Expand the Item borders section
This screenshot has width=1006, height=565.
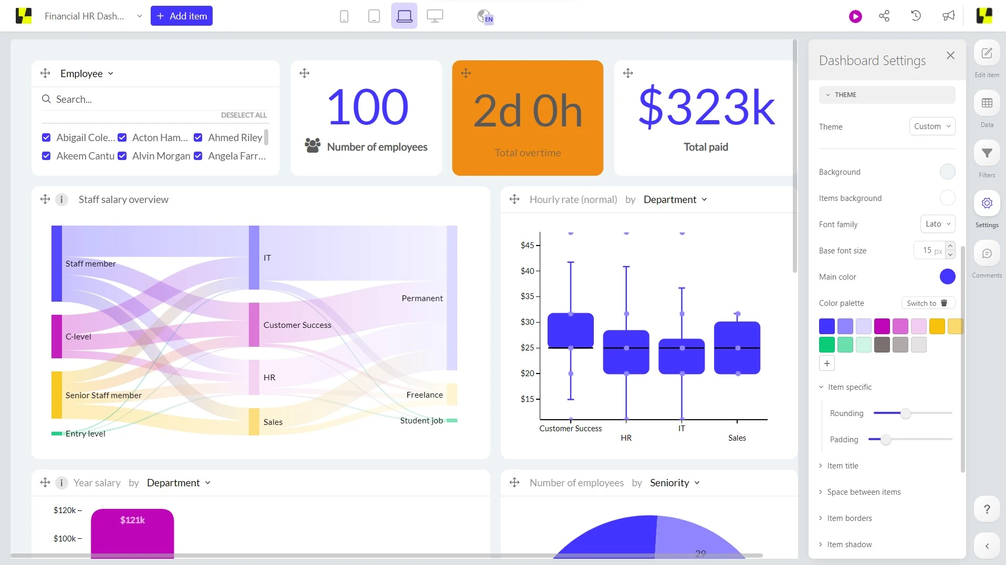845,518
